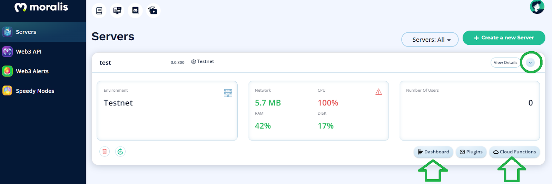Open the Servers: All filter dropdown

[430, 40]
